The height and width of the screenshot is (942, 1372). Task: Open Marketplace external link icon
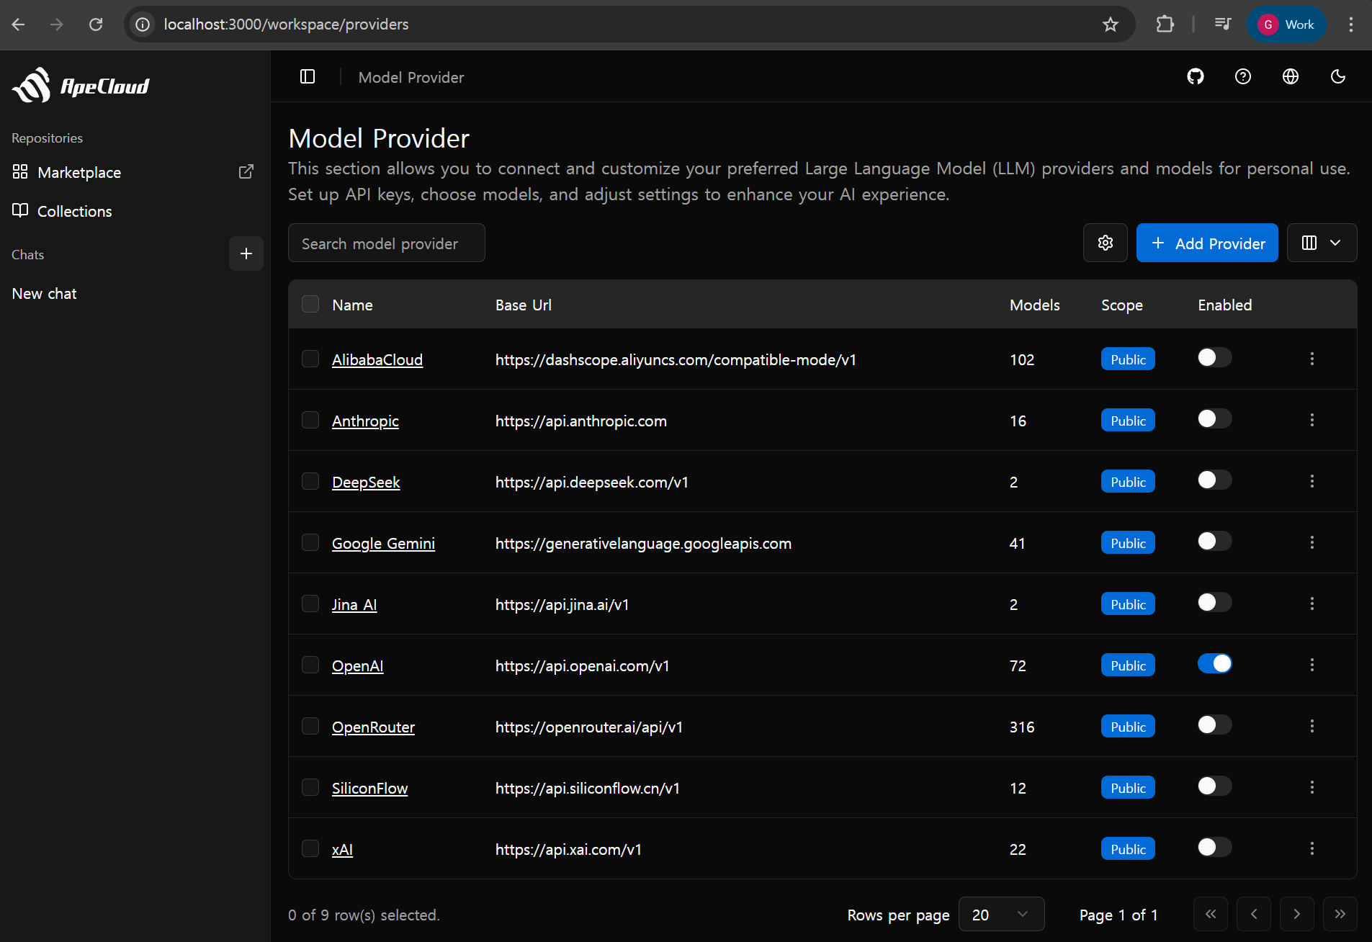click(x=246, y=171)
